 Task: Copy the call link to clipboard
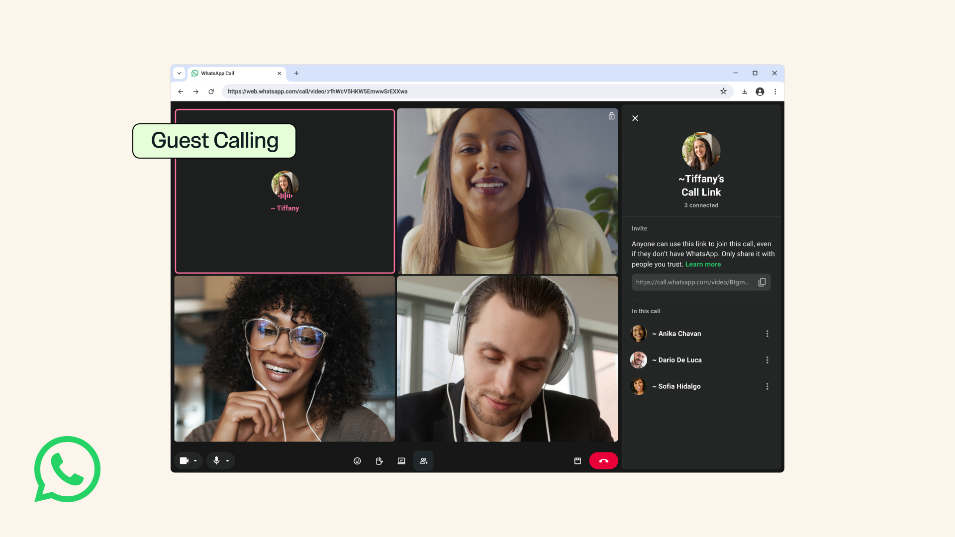(x=762, y=282)
